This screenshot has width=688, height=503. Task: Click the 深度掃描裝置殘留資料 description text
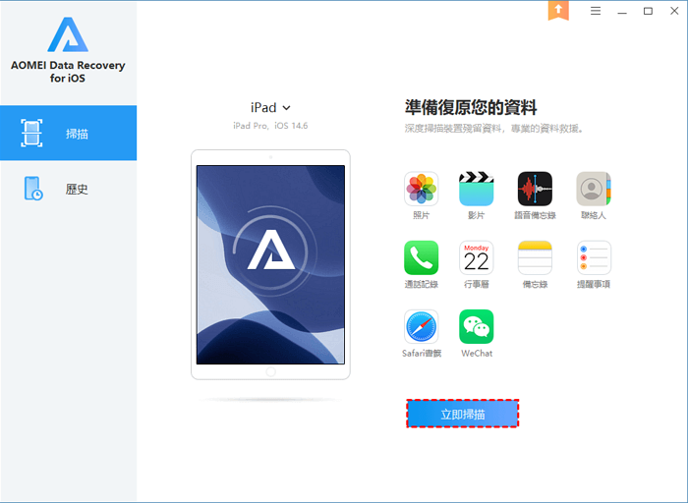pyautogui.click(x=493, y=129)
